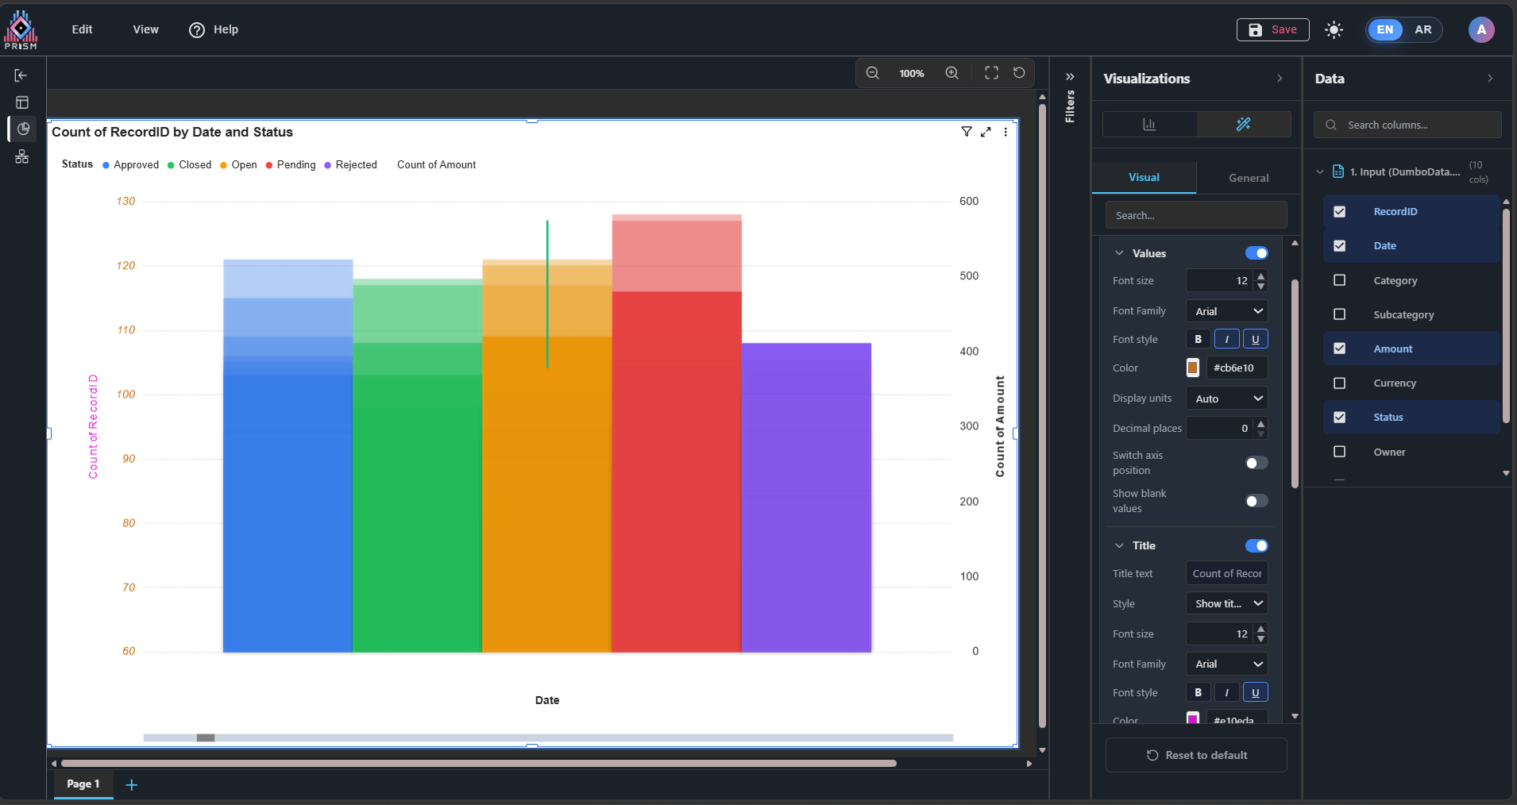Click the Save button
The height and width of the screenshot is (805, 1517).
(1272, 29)
